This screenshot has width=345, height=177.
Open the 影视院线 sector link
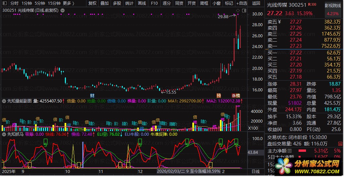(333, 6)
